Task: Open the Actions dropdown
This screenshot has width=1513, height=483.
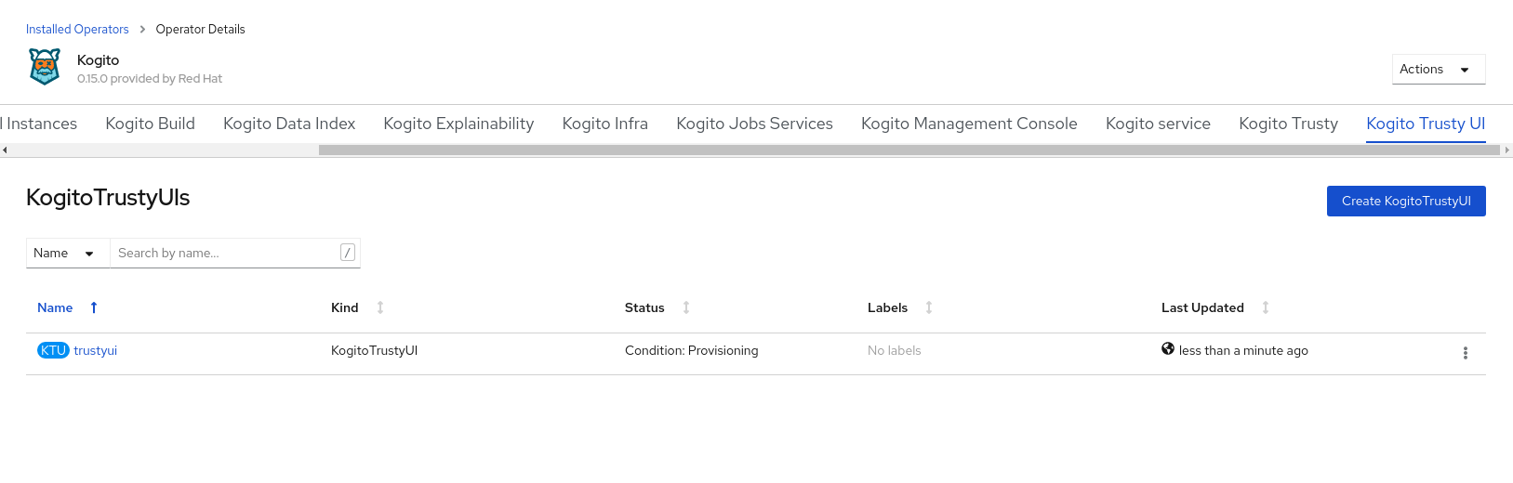Action: point(1439,69)
